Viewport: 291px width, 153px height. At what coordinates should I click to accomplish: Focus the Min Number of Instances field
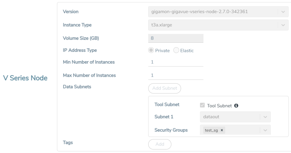[x=175, y=62]
